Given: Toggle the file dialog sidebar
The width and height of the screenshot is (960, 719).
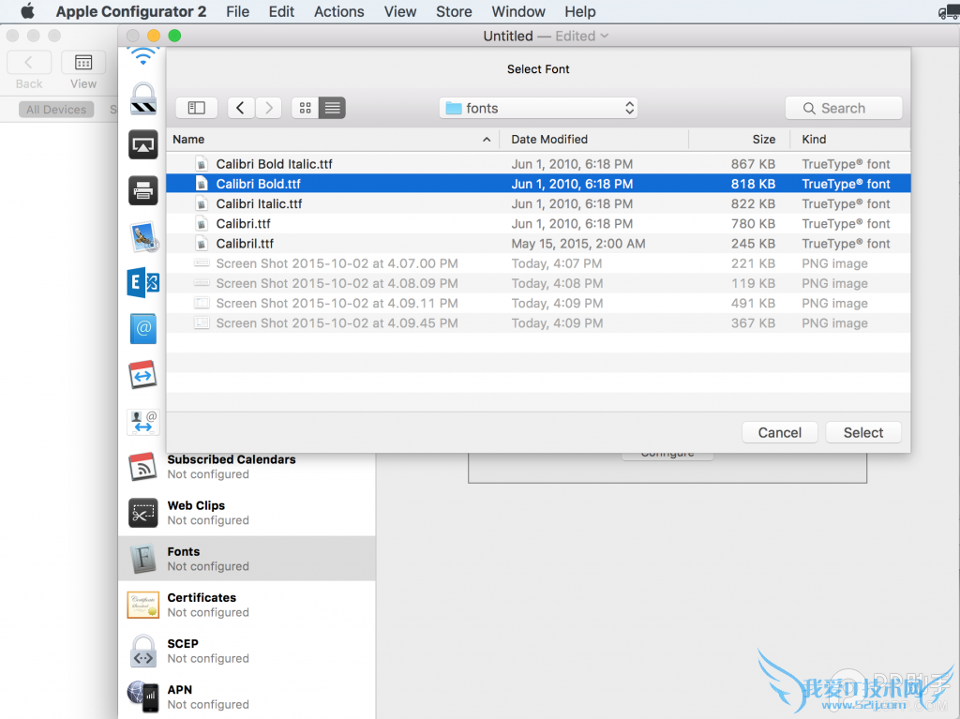Looking at the screenshot, I should coord(196,108).
